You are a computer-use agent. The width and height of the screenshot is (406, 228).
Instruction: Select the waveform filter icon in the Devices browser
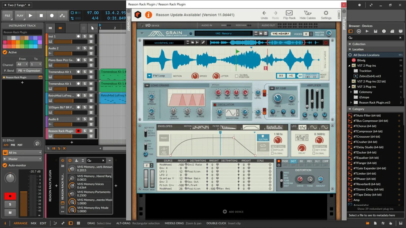pos(367,31)
